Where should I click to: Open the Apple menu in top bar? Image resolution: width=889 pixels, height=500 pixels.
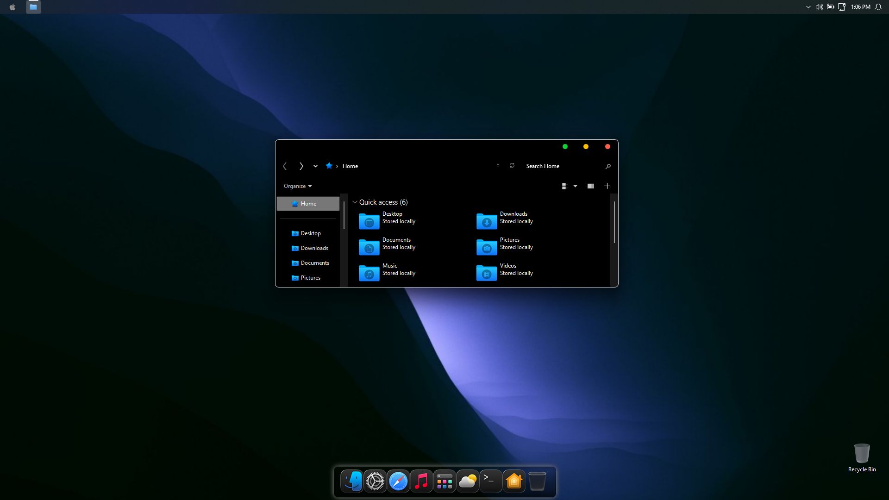(13, 7)
